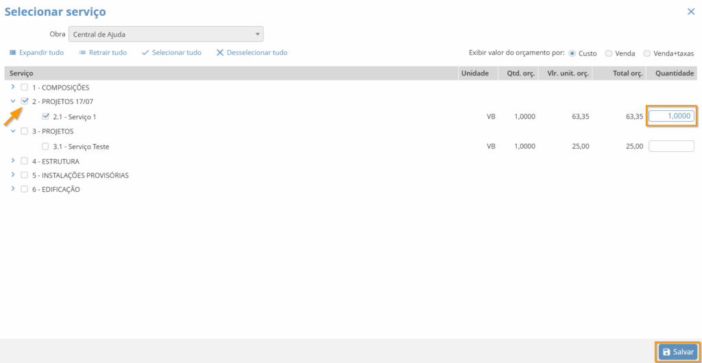Close the Selecionar serviço dialog

690,12
